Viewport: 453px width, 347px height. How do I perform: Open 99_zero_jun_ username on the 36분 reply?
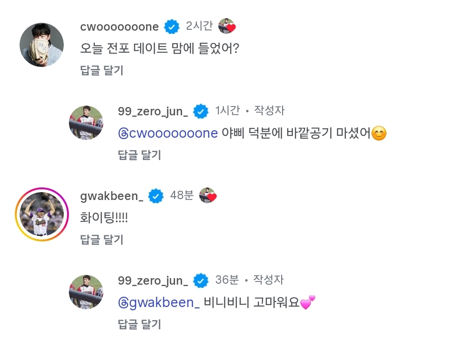(153, 281)
